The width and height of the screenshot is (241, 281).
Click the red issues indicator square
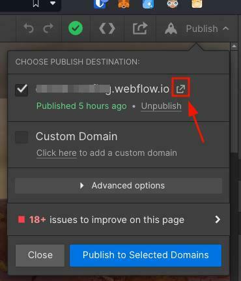[x=21, y=220]
